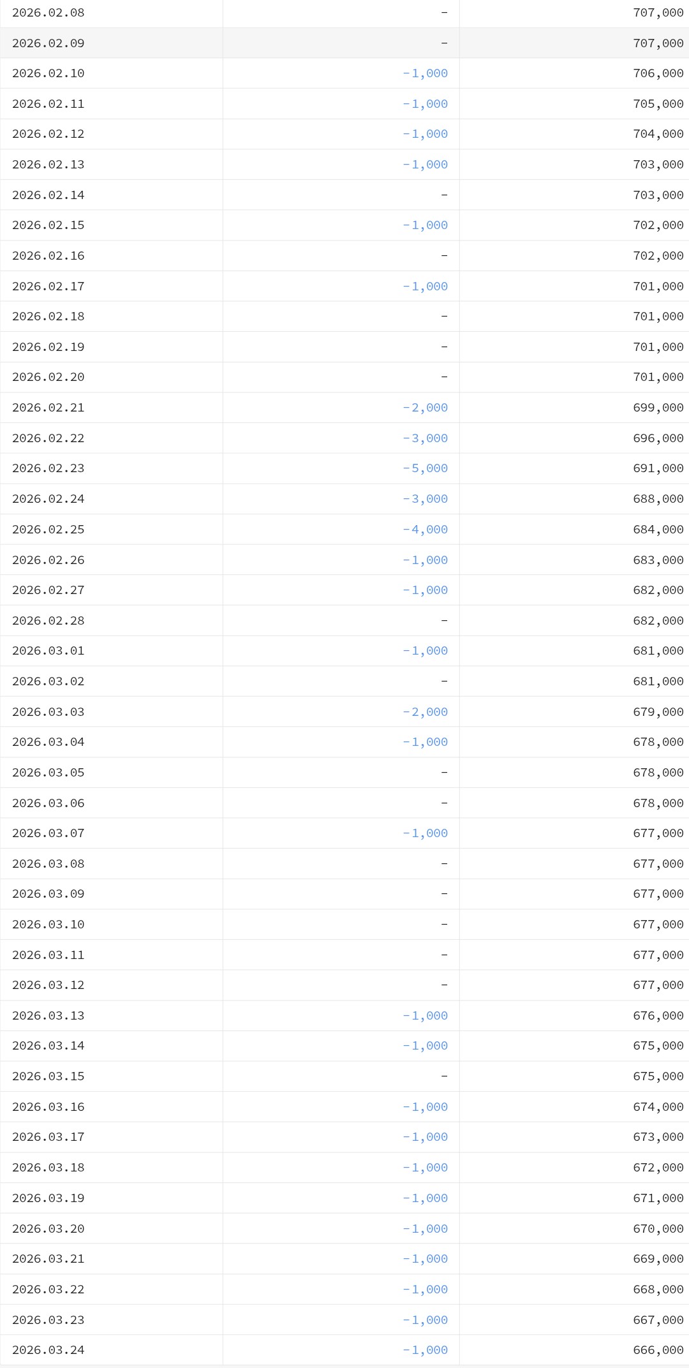This screenshot has height=1368, width=689.
Task: Click the 666,000 price in last row
Action: (658, 1350)
